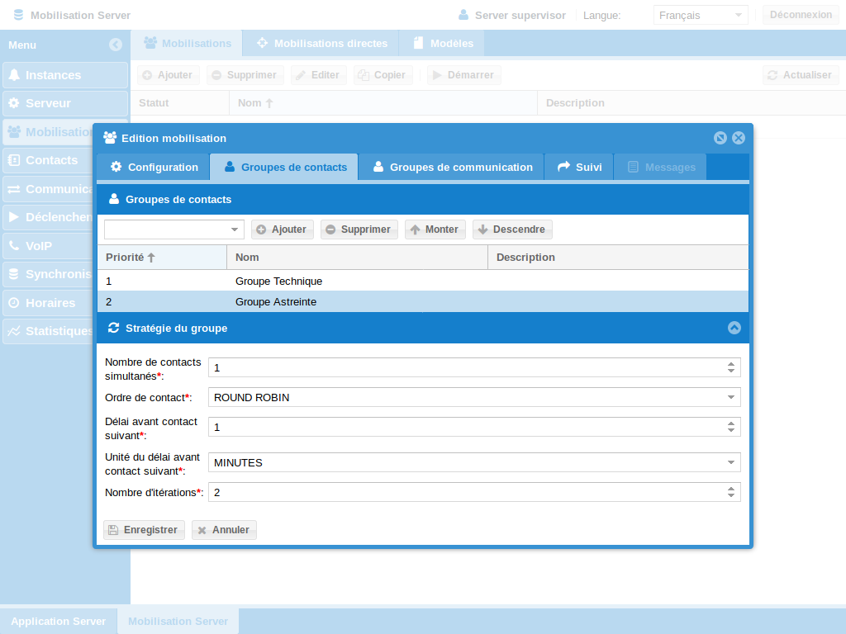The height and width of the screenshot is (634, 846).
Task: Click Monter to move group up
Action: tap(435, 229)
